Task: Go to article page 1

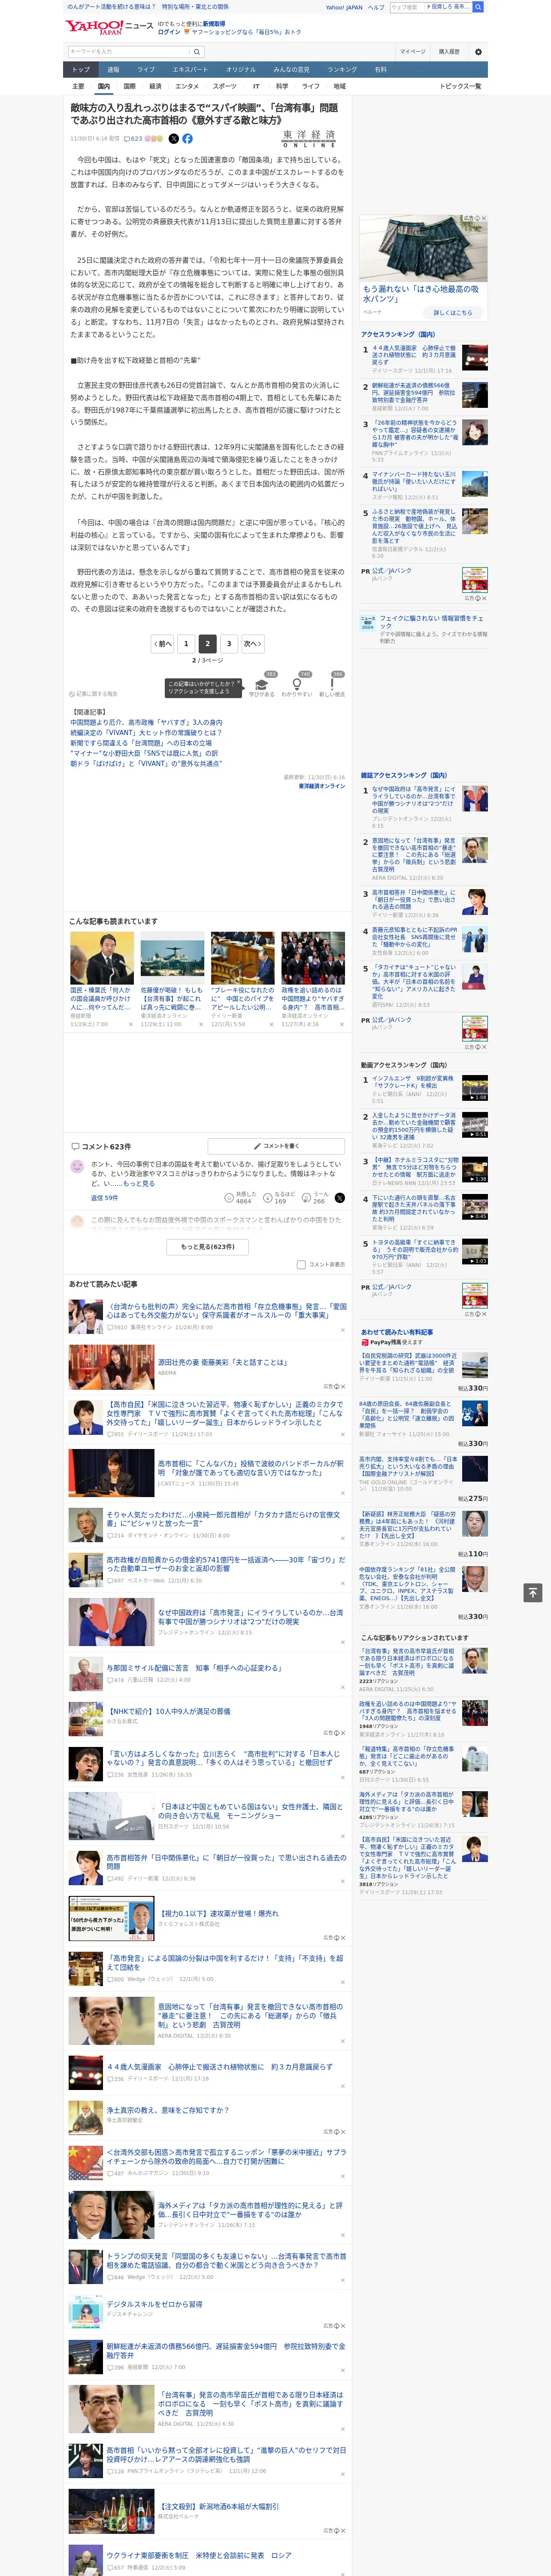Action: pos(186,644)
